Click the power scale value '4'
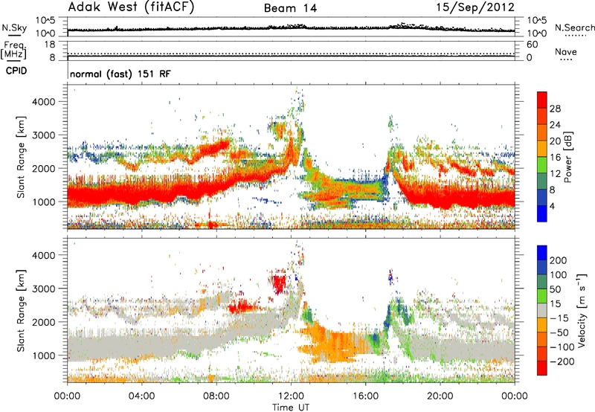This screenshot has height=412, width=595. click(552, 206)
